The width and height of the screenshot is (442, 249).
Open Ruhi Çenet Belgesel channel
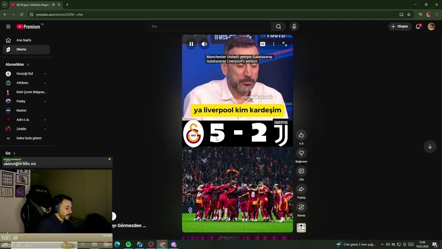pyautogui.click(x=26, y=92)
